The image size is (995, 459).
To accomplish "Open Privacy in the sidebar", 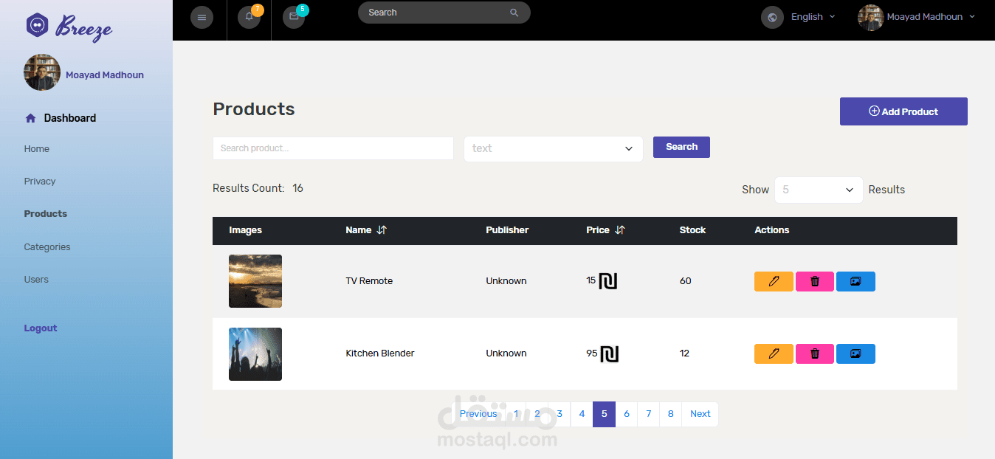I will coord(40,182).
